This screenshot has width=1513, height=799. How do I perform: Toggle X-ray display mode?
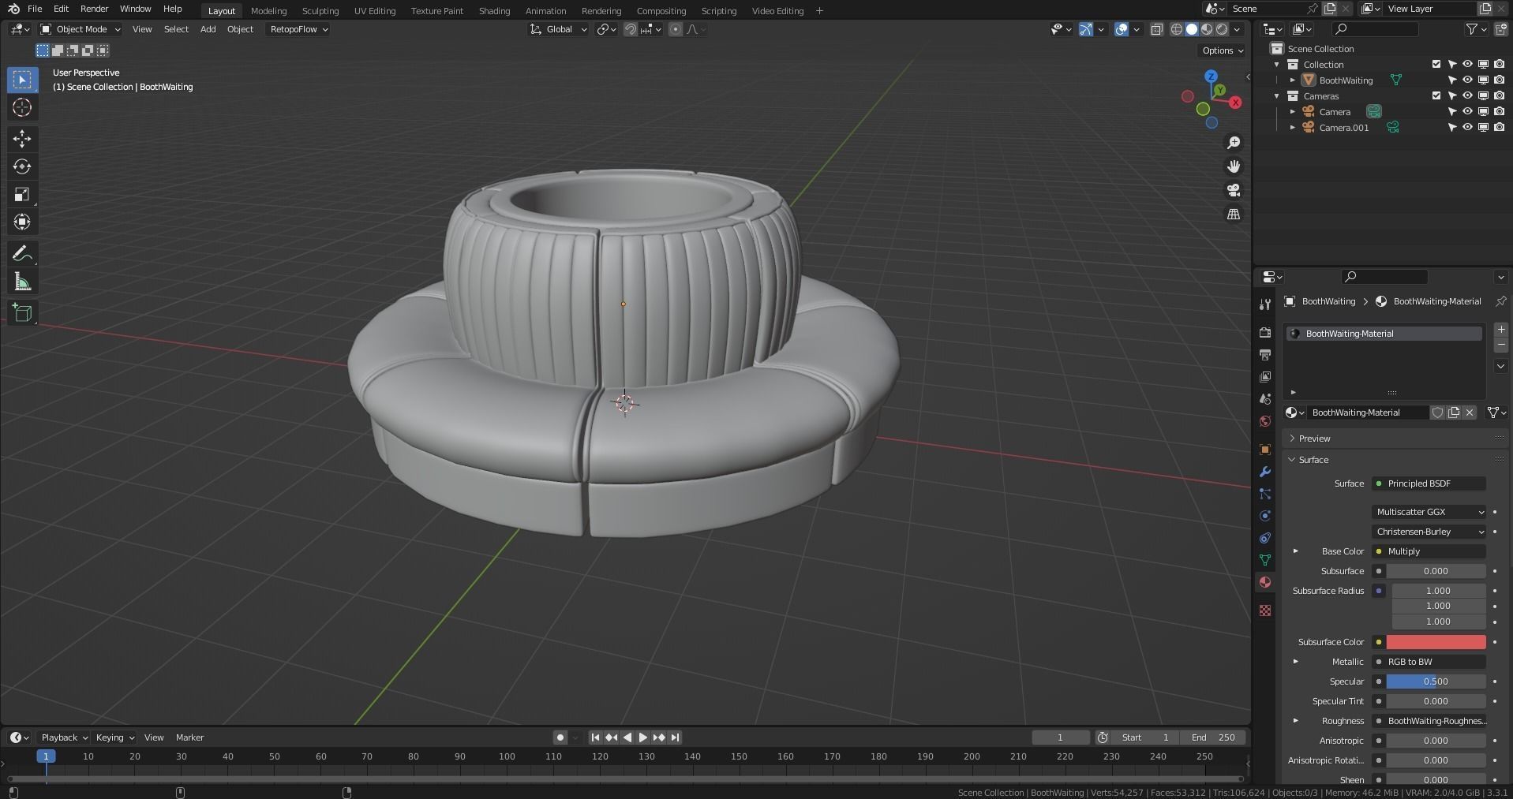[x=1156, y=29]
